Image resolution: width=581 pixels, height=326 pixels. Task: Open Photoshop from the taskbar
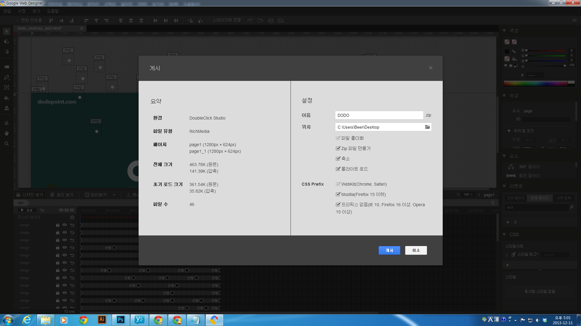[120, 320]
